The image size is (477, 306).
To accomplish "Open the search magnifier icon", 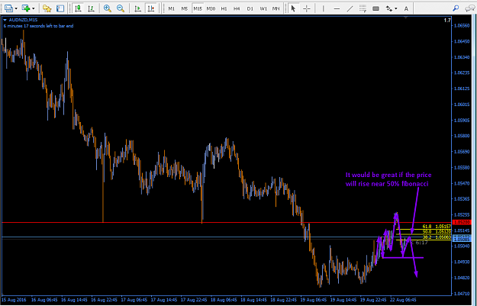I will [x=456, y=8].
